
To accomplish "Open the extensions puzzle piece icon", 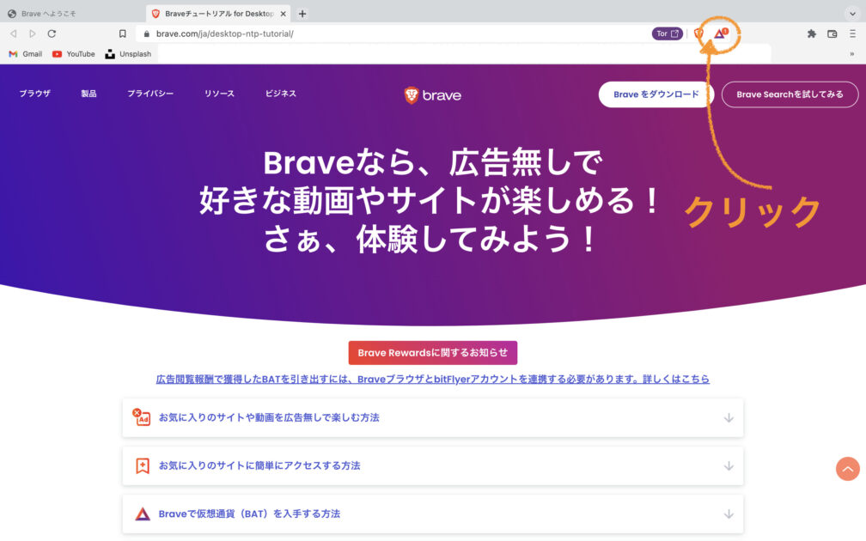I will point(811,33).
